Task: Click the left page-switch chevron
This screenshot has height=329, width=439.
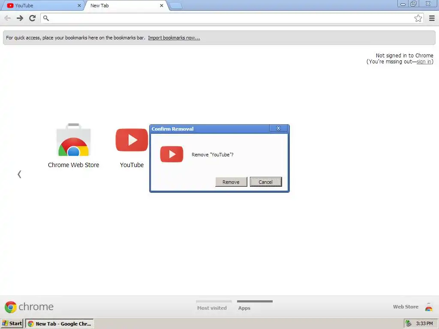Action: pyautogui.click(x=19, y=174)
